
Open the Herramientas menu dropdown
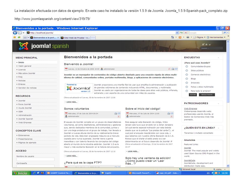click(x=216, y=37)
